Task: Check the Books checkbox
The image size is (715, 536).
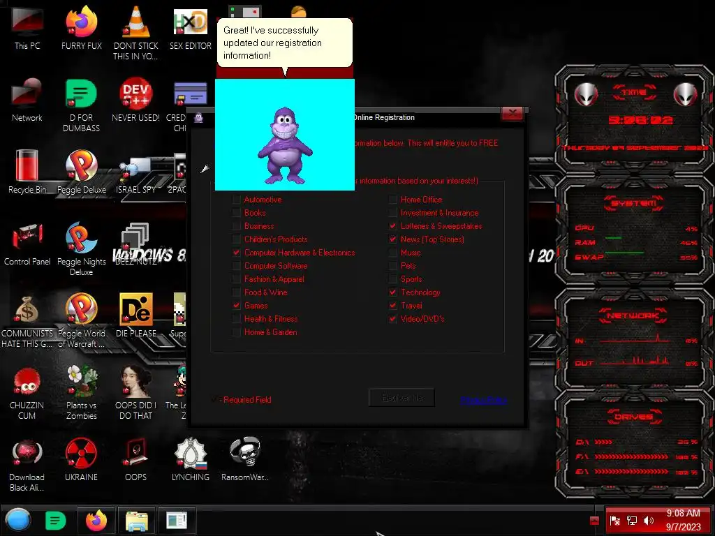Action: tap(236, 212)
